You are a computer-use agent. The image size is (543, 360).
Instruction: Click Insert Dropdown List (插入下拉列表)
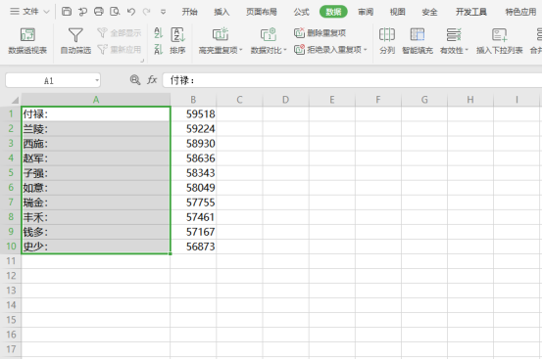499,41
